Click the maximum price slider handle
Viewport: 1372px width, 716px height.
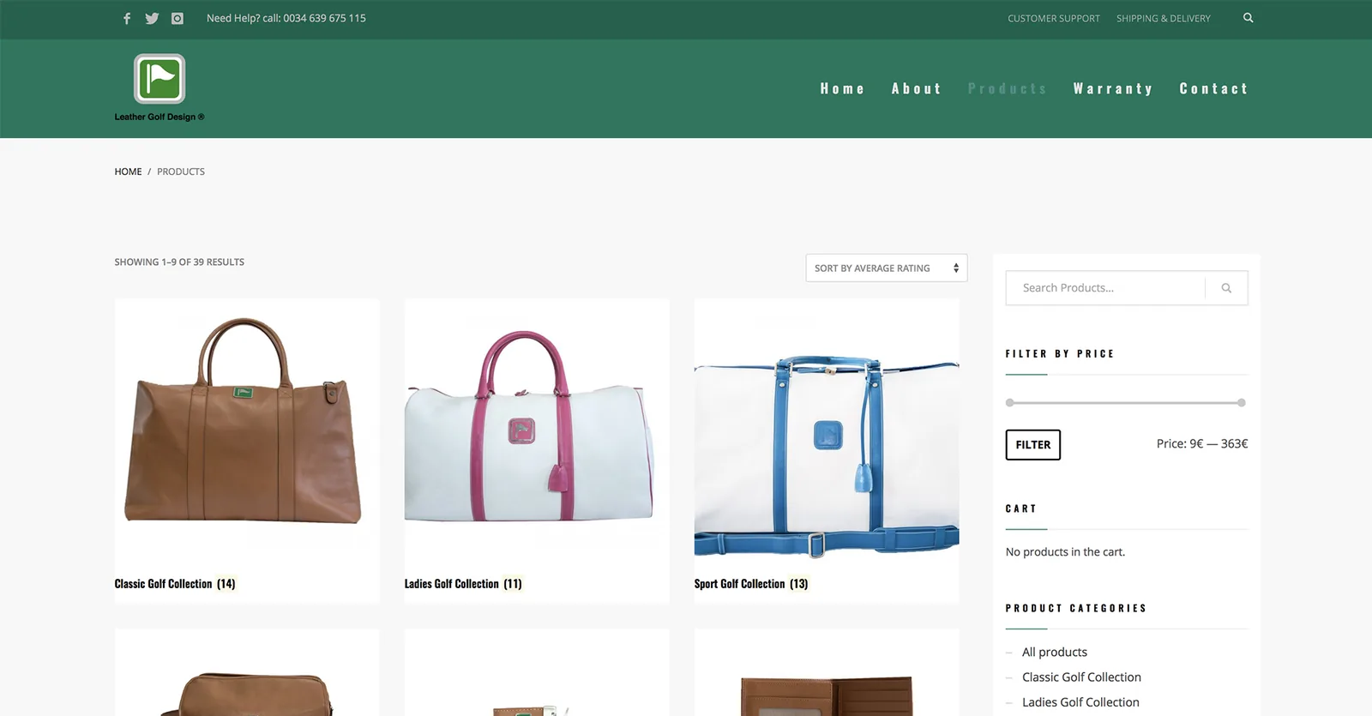pyautogui.click(x=1242, y=402)
